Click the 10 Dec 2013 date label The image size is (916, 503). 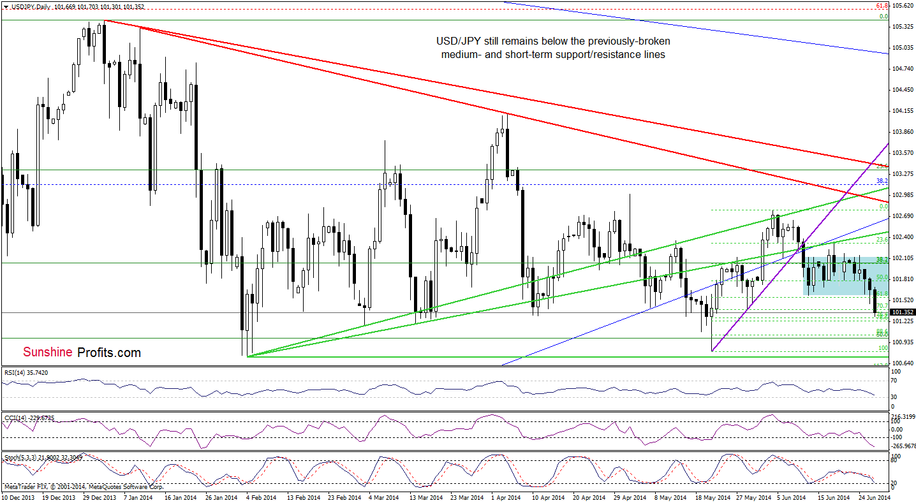(x=17, y=497)
